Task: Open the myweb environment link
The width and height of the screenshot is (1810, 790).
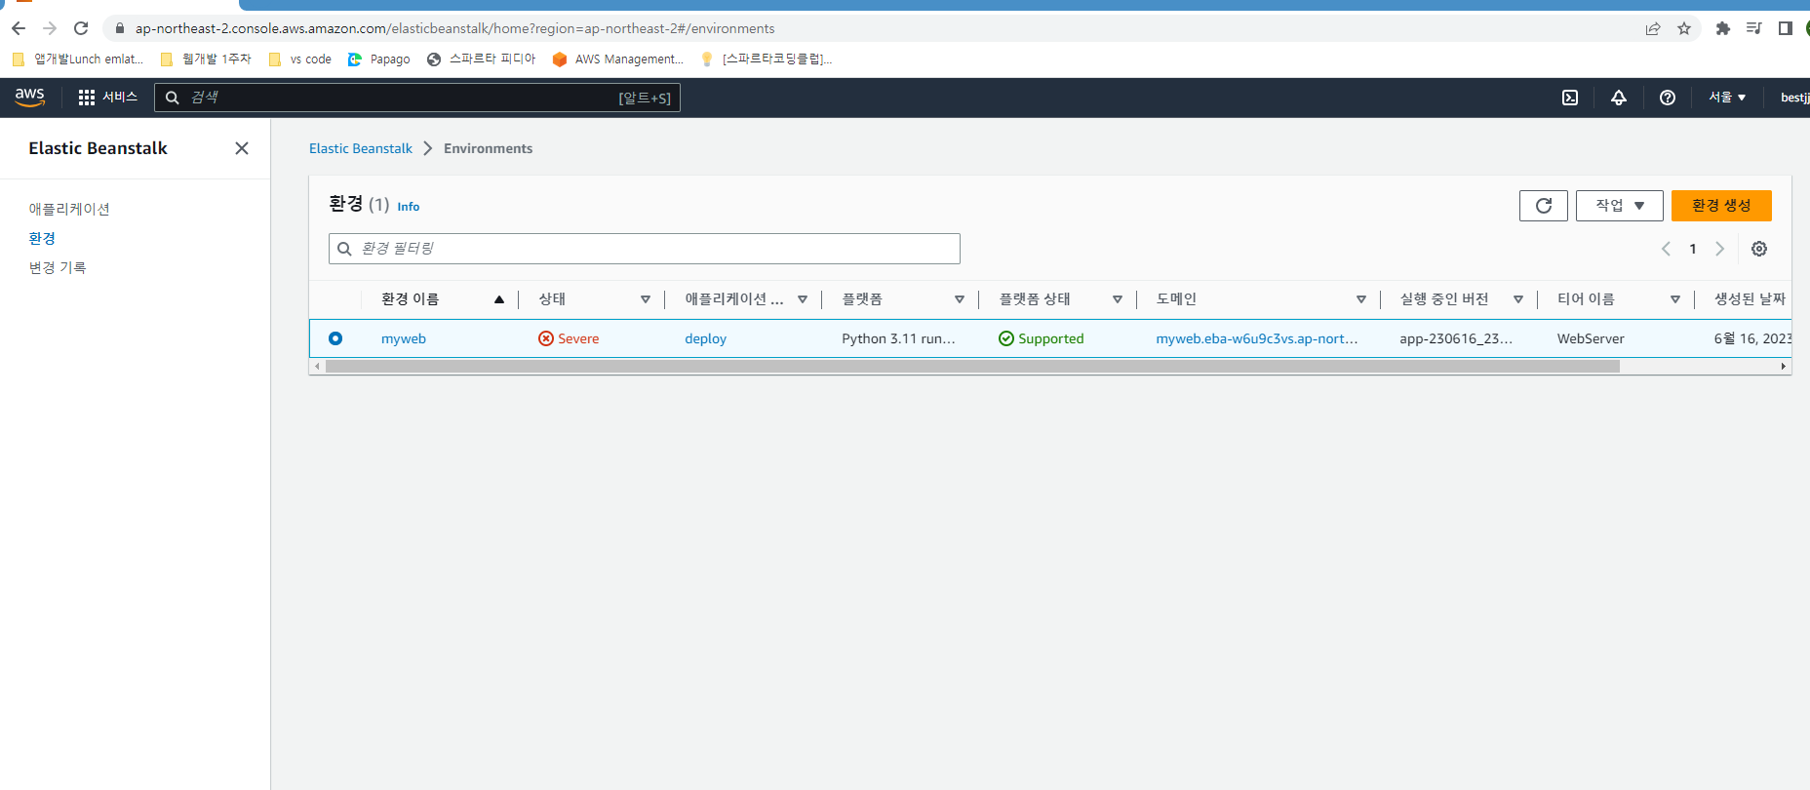Action: (404, 338)
